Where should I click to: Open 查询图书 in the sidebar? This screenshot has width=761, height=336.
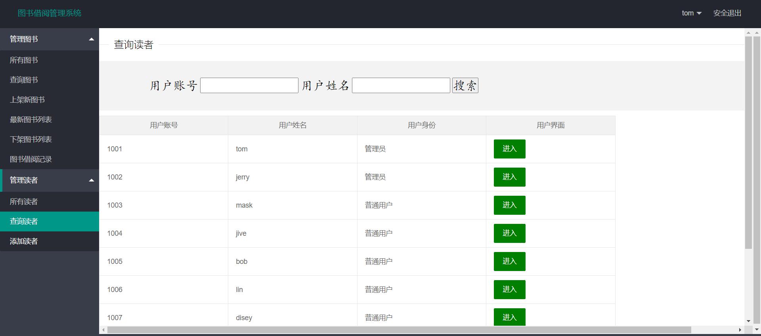coord(49,80)
